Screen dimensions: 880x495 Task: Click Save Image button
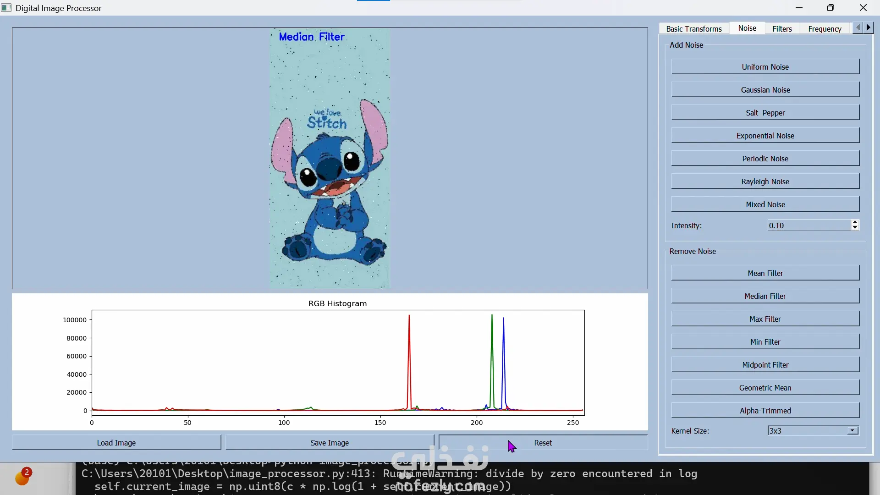click(x=329, y=443)
